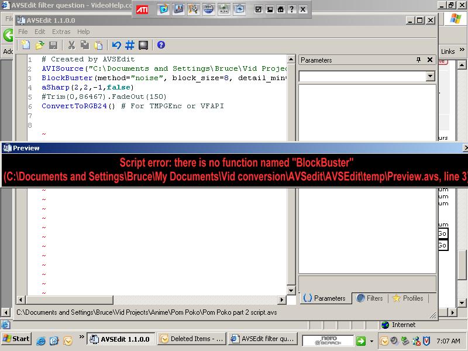
Task: Open the Edit menu in AVSEdit
Action: (40, 32)
